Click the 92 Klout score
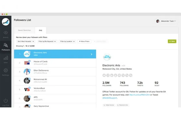 click(157, 84)
